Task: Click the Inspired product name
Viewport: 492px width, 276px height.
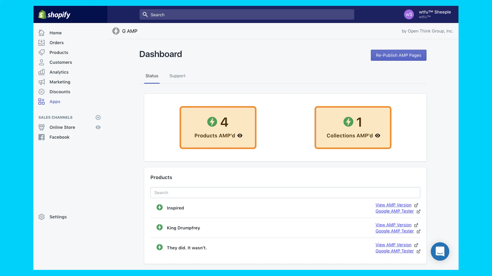Action: click(x=175, y=208)
